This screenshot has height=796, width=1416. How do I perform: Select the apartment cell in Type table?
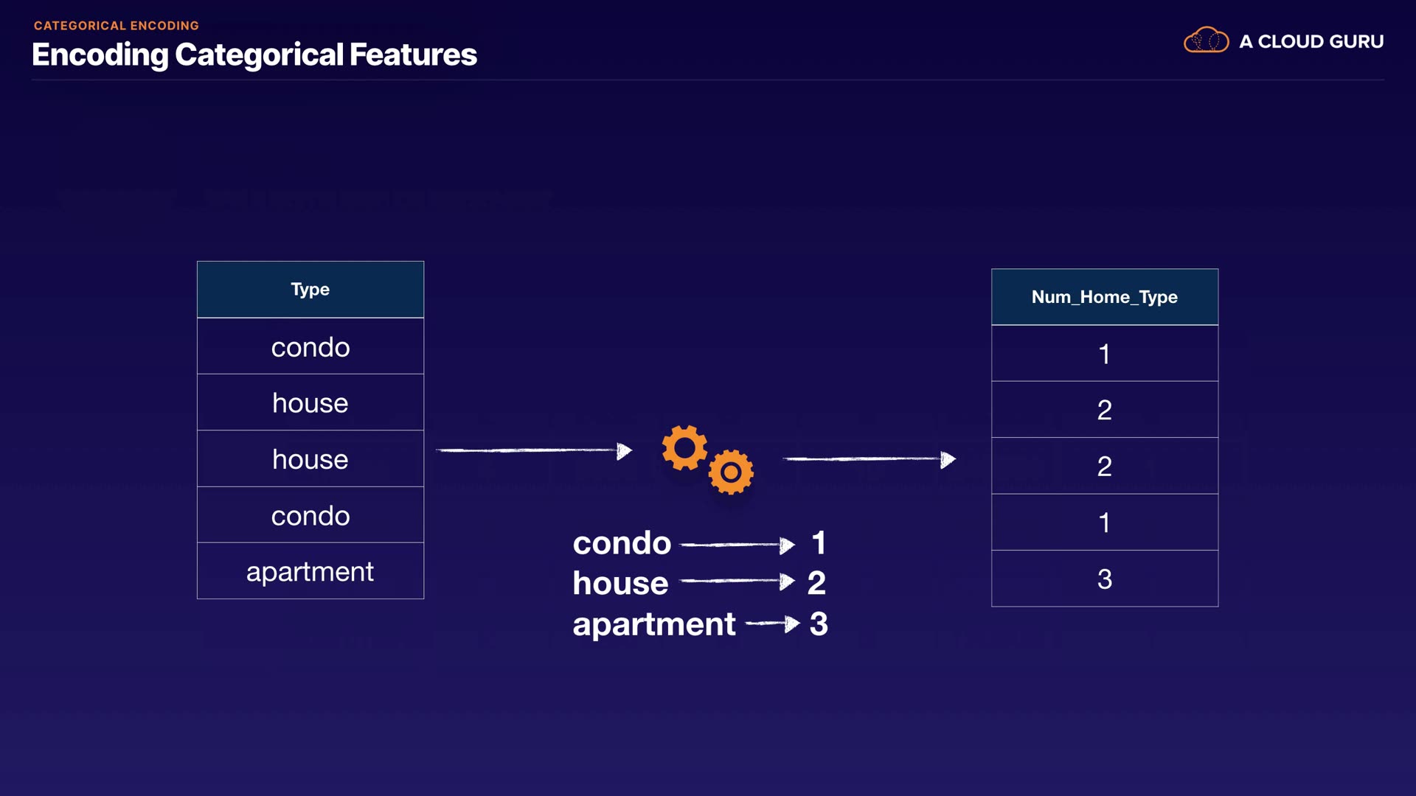click(310, 571)
